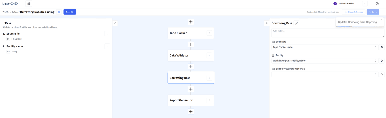Viewport: 386px width, 118px height.
Task: Open the Source File input options menu
Action: pyautogui.click(x=107, y=34)
